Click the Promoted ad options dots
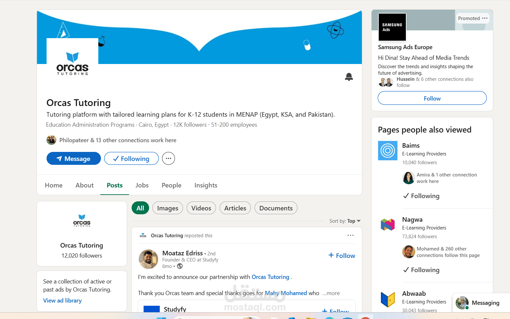The image size is (510, 319). coord(484,18)
